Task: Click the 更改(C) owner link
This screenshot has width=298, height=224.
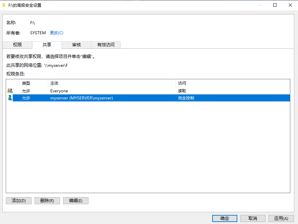Action: coord(56,33)
